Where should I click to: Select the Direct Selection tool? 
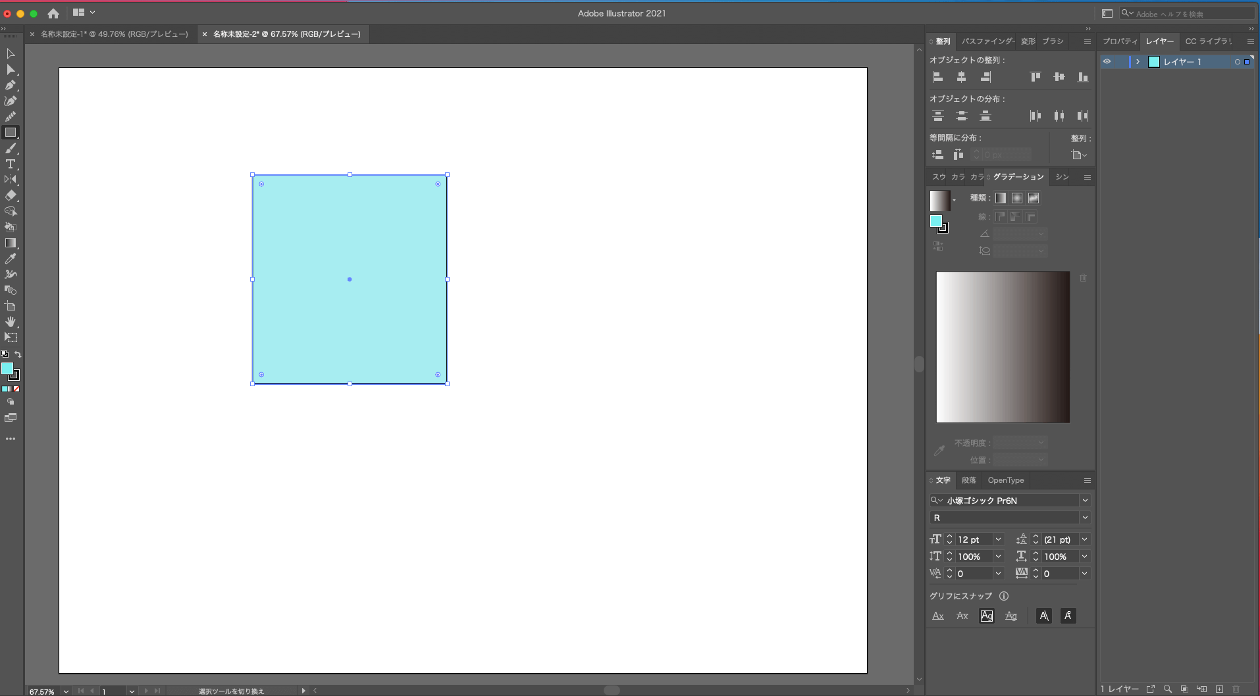coord(11,70)
